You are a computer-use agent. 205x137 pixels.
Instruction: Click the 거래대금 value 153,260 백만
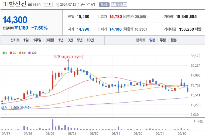point(190,29)
